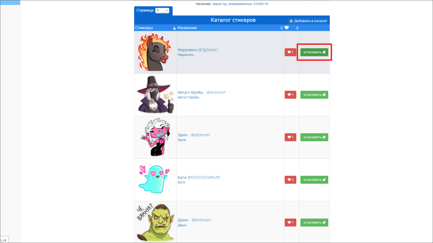
Task: Open the Буги ghost sticker thumbnail
Action: pos(155,179)
